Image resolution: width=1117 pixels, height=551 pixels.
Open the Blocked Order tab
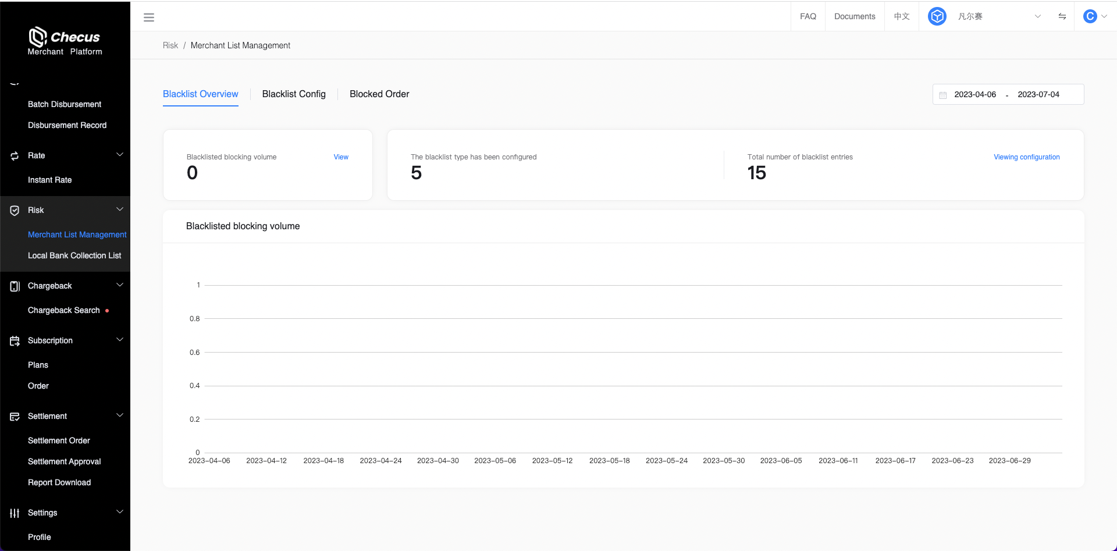[x=379, y=94]
